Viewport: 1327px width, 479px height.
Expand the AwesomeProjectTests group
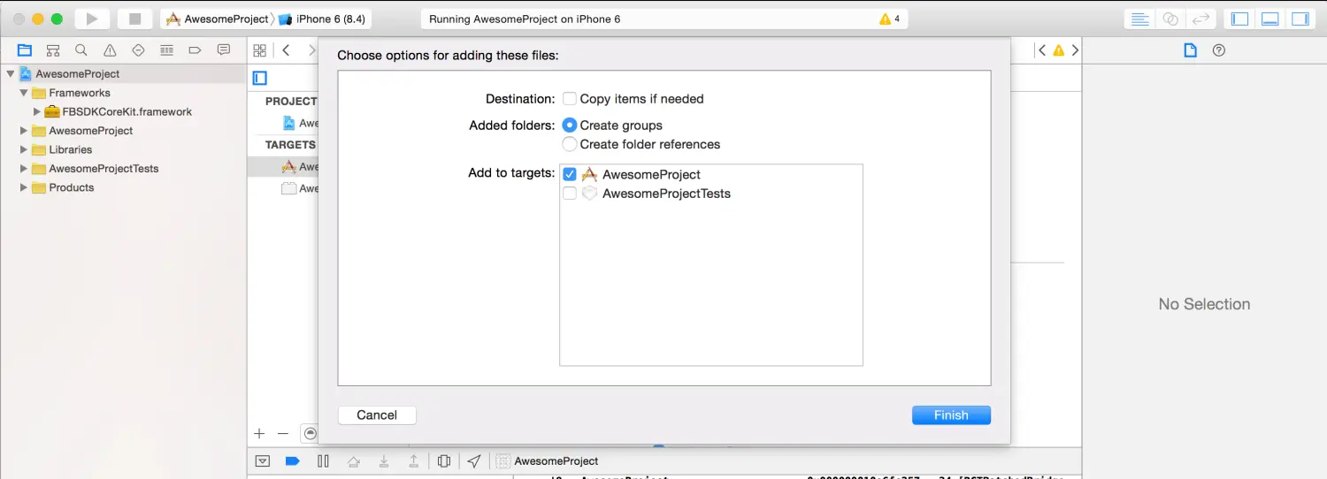coord(24,169)
